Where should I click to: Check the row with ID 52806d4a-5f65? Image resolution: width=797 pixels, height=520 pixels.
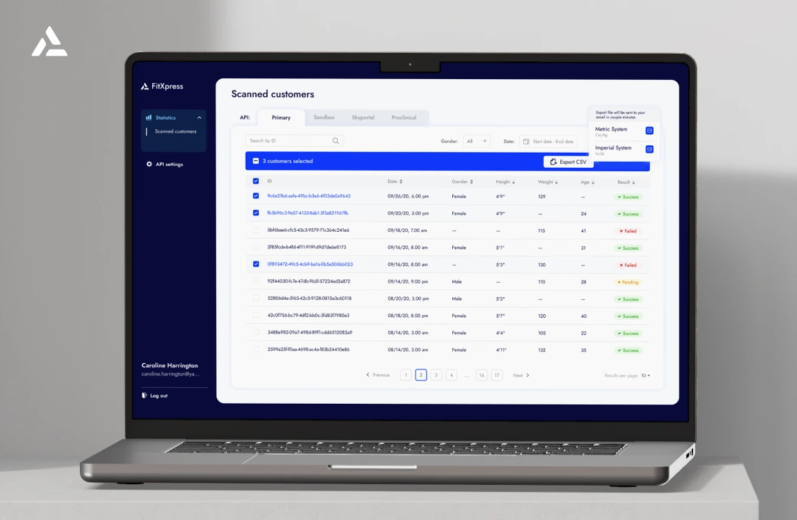(x=255, y=298)
